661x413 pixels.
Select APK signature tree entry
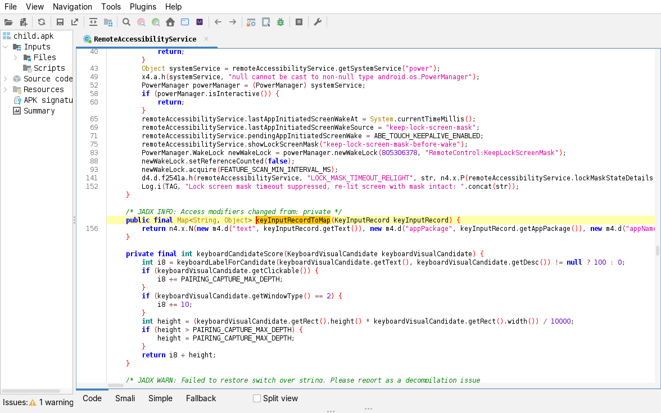tap(48, 100)
